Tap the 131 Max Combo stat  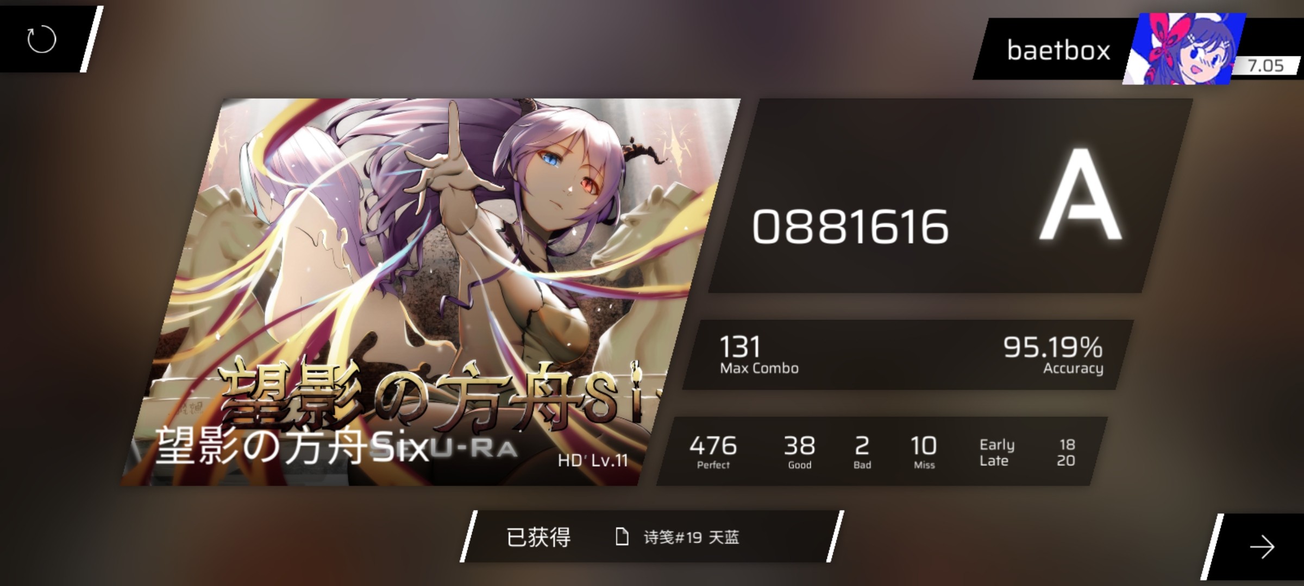tap(759, 355)
